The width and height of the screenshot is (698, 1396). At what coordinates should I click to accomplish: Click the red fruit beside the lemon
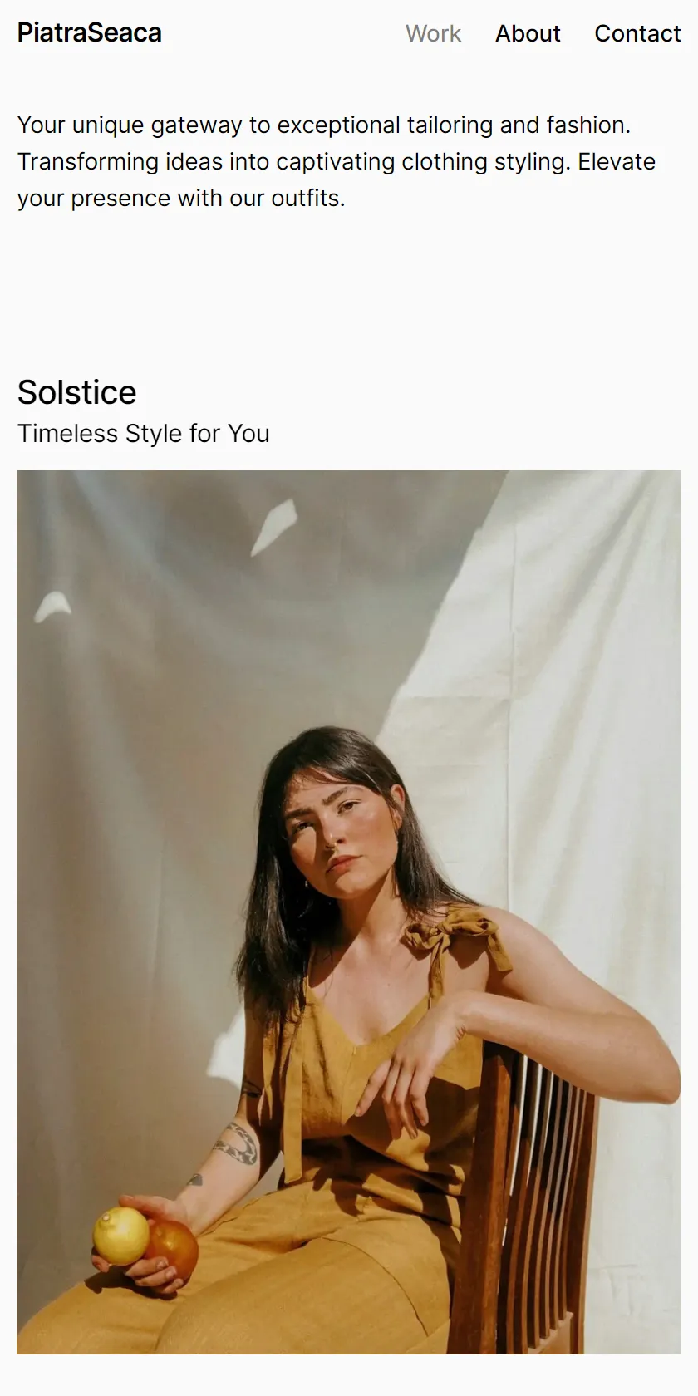click(x=173, y=1251)
